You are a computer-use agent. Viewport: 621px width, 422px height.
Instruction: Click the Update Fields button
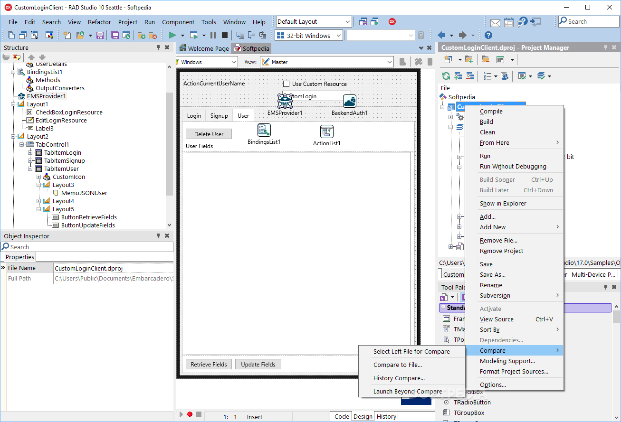point(258,364)
